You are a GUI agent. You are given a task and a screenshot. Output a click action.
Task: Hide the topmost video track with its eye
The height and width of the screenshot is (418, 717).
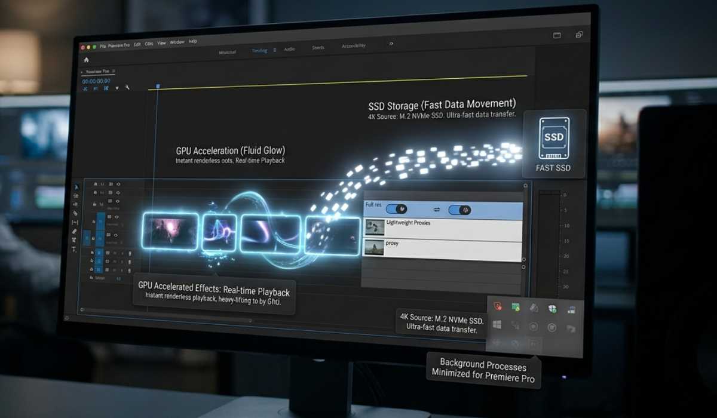point(118,184)
